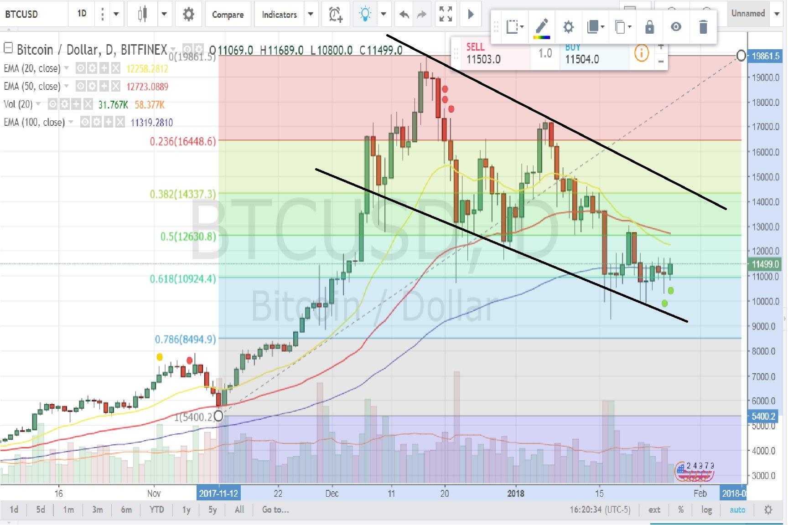Open EMA (20, close) format settings gear
The width and height of the screenshot is (788, 525).
[x=92, y=68]
